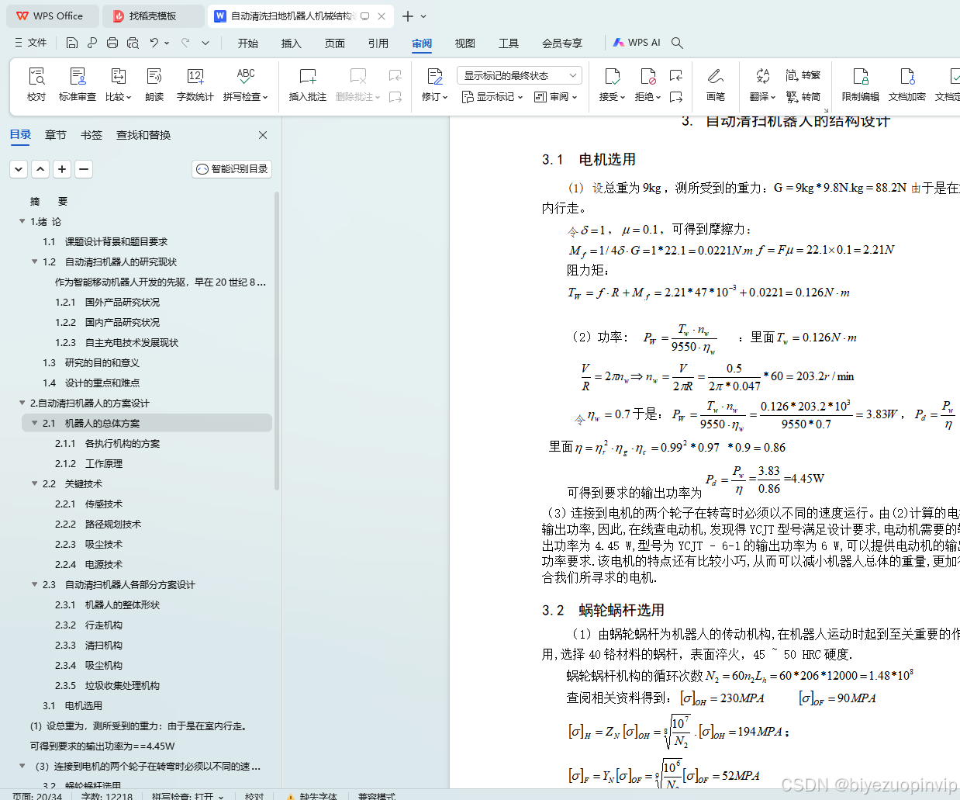Switch to the 引用 ribbon tab
960x800 pixels.
click(x=378, y=43)
